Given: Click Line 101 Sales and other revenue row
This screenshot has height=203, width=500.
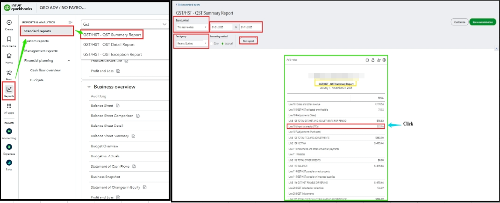Looking at the screenshot, I should pos(336,104).
